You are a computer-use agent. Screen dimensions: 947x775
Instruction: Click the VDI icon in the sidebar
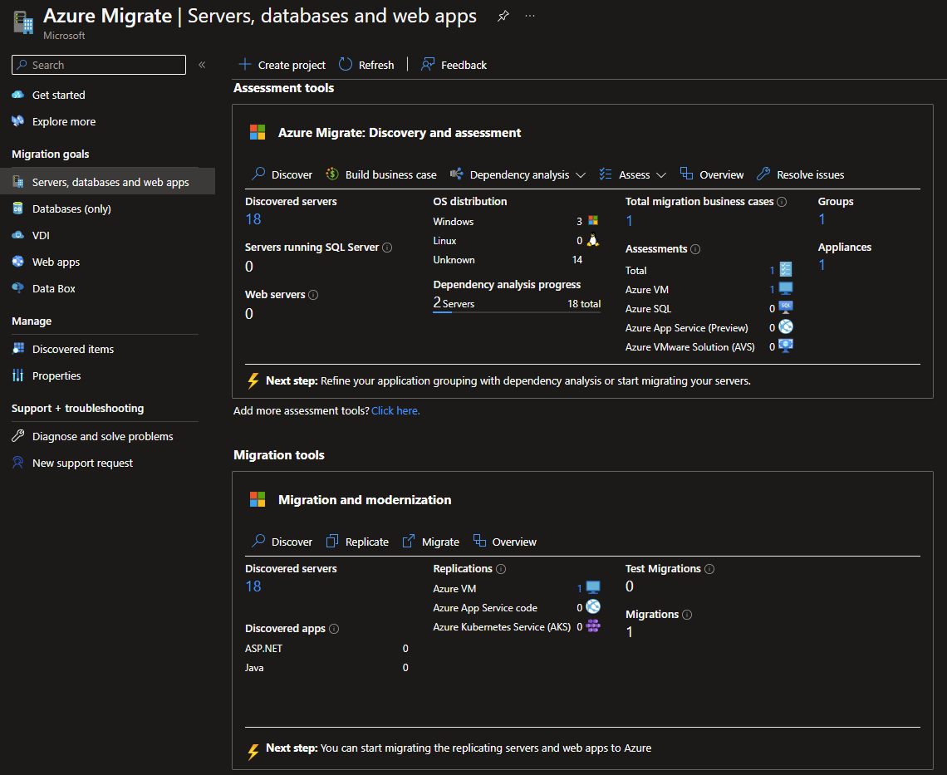[18, 235]
